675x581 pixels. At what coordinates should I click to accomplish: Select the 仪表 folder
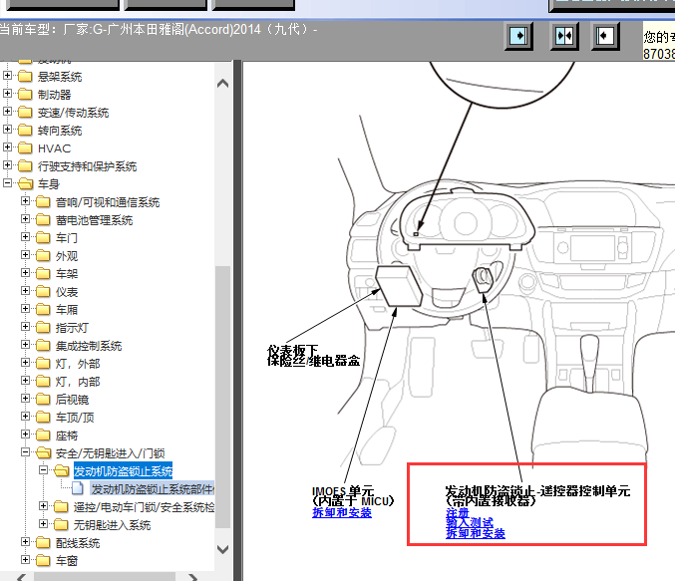(66, 292)
